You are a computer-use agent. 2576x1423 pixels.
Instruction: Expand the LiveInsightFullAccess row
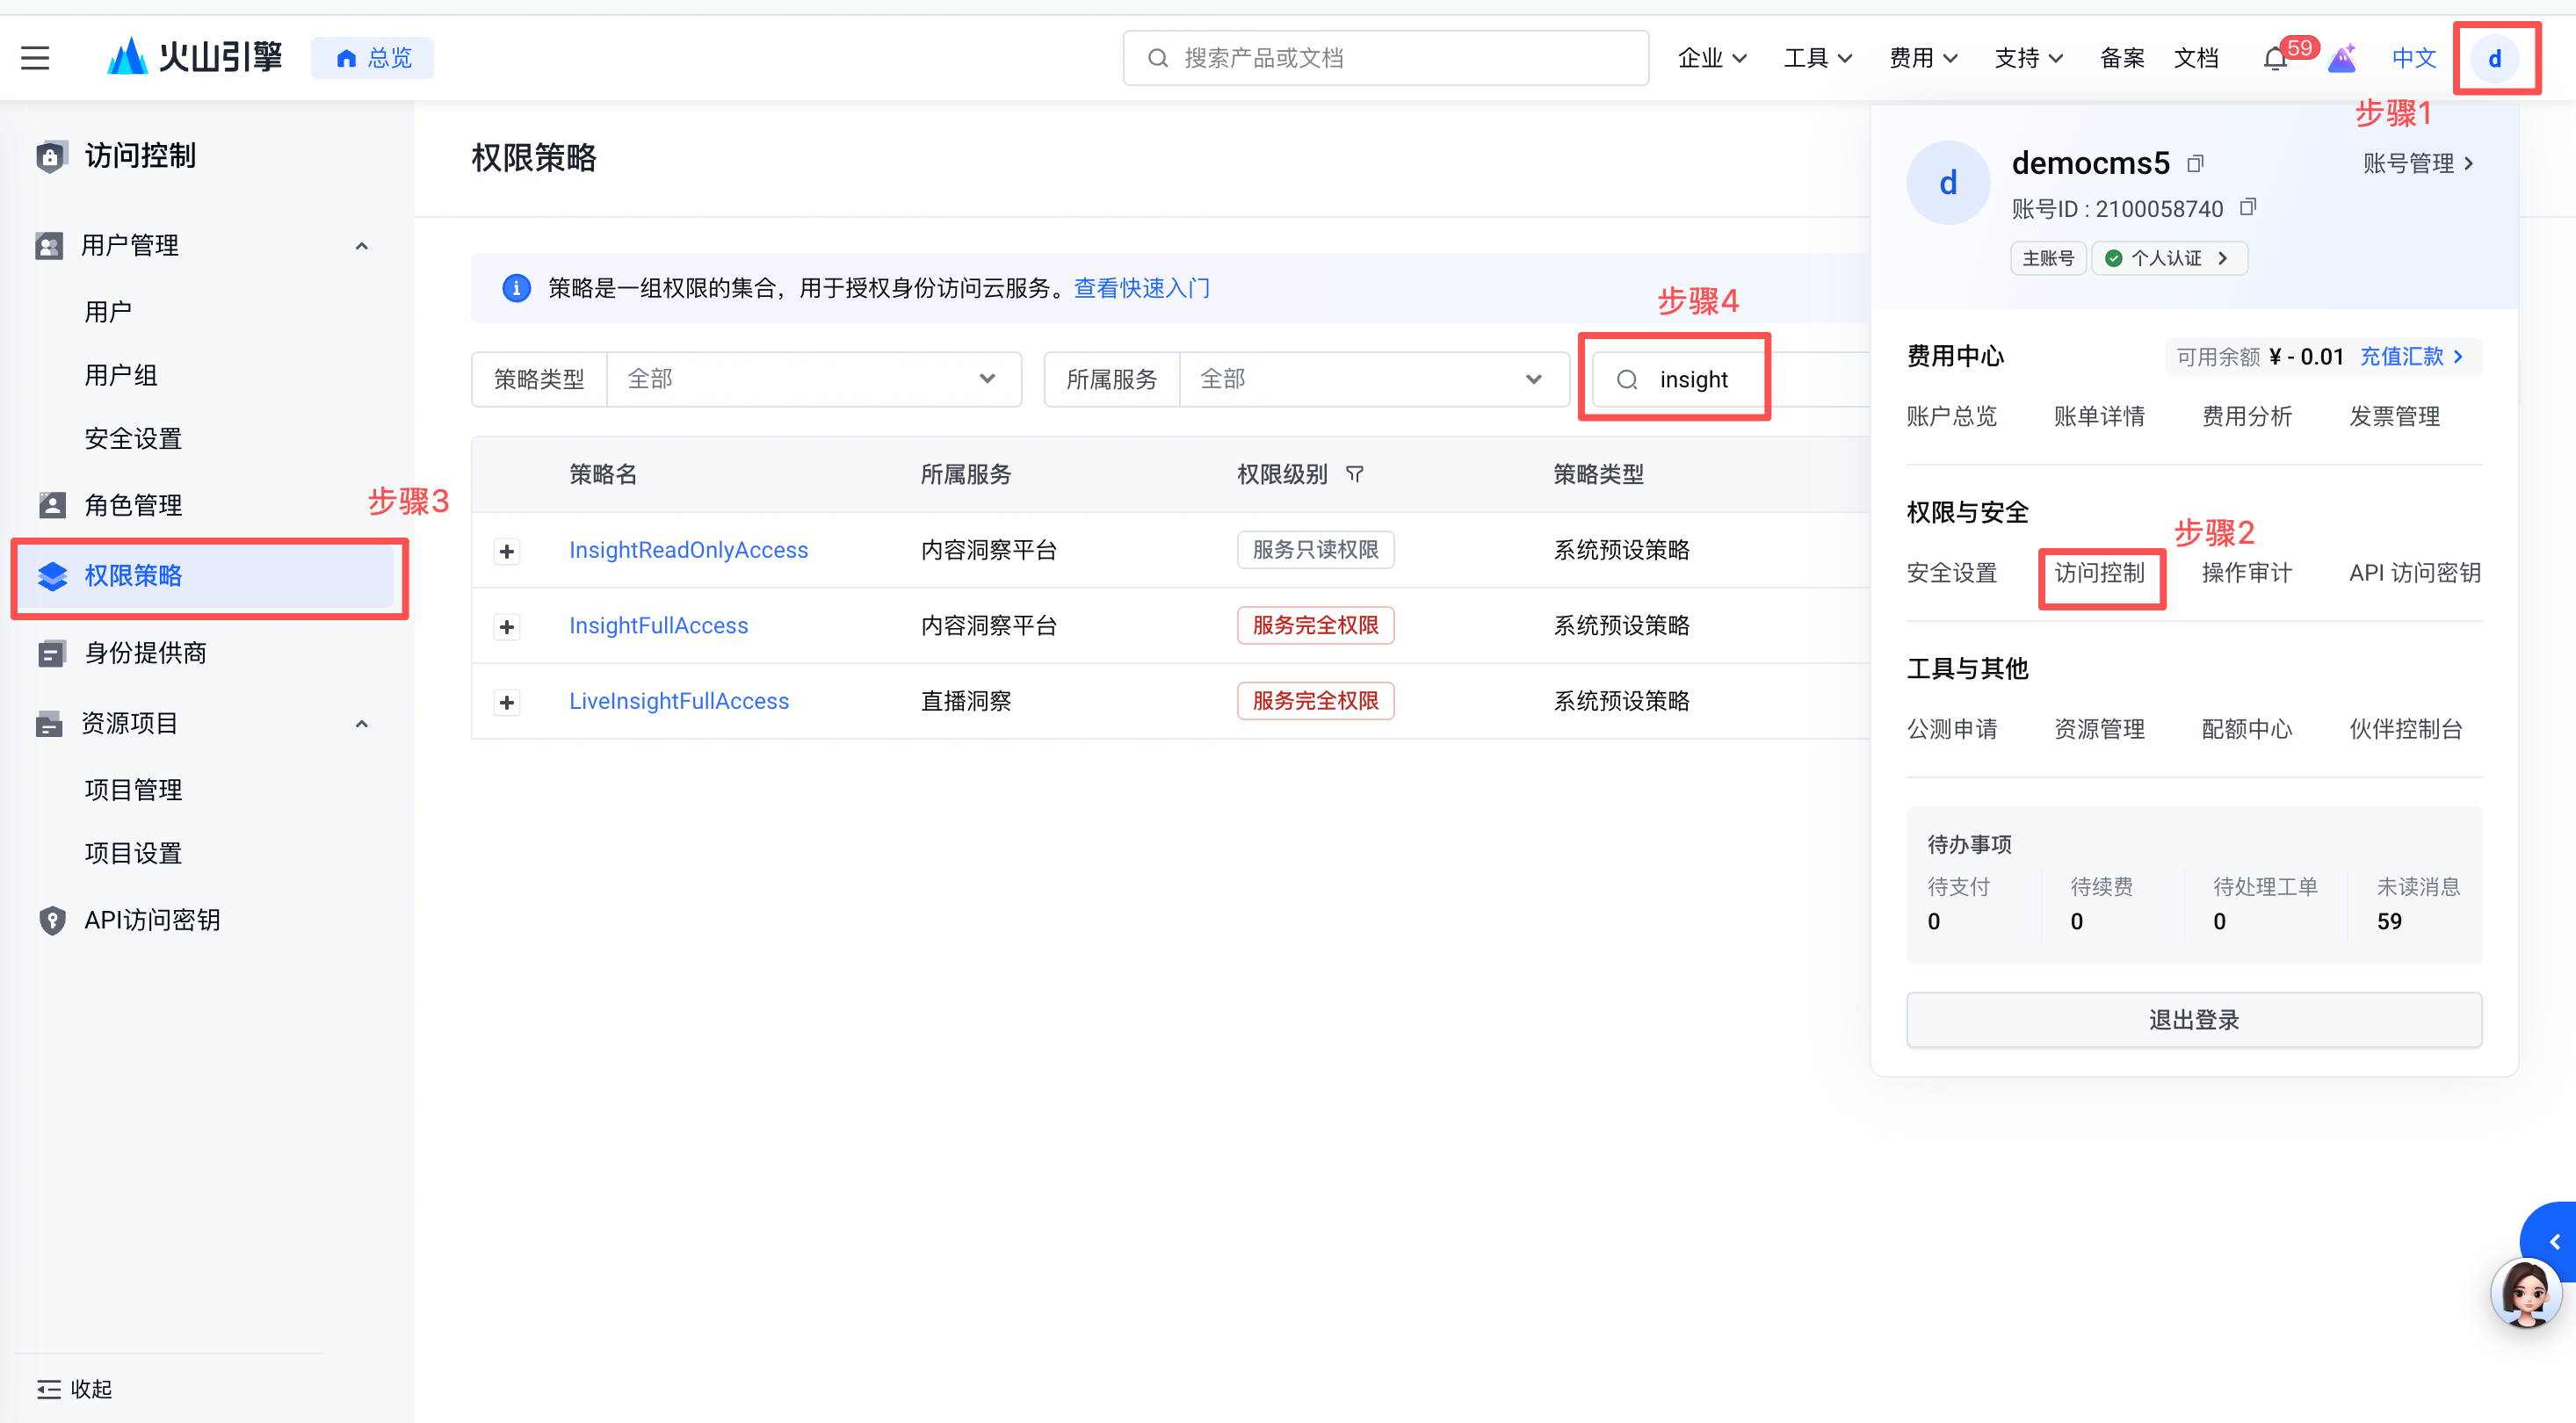point(507,702)
